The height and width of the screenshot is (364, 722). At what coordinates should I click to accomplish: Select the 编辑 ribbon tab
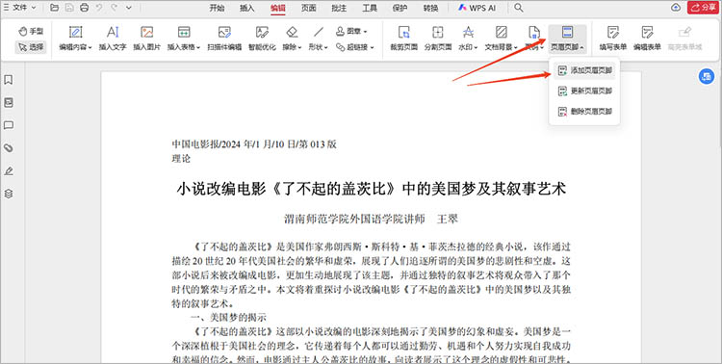pos(278,8)
